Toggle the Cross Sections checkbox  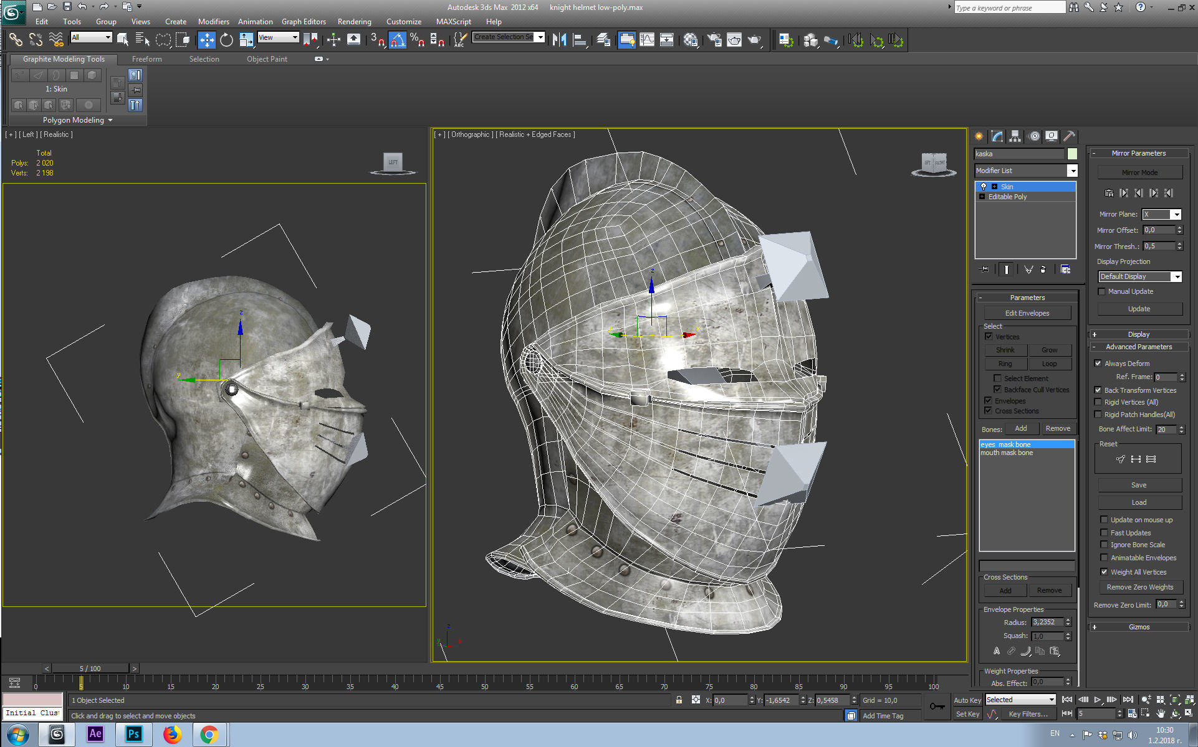988,411
